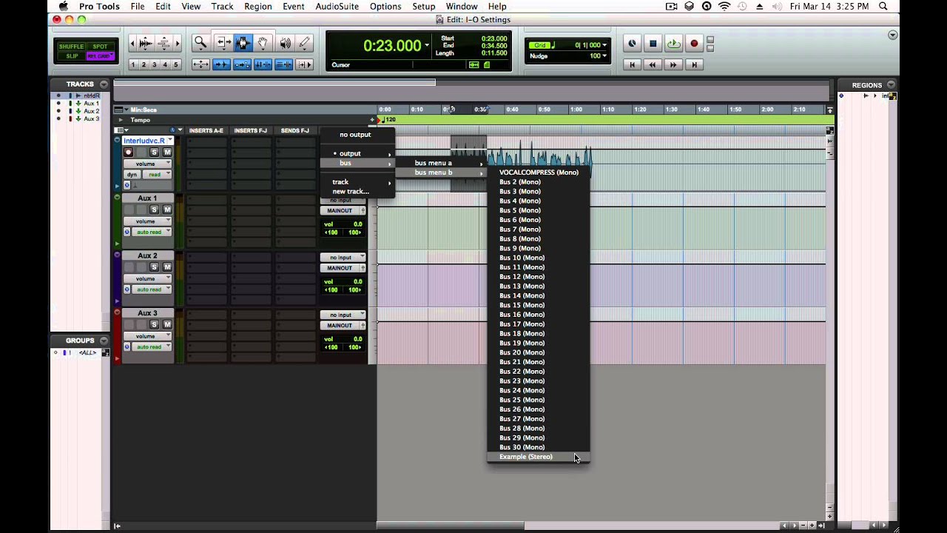Open Regions list options menu
The width and height of the screenshot is (947, 533).
click(x=891, y=84)
